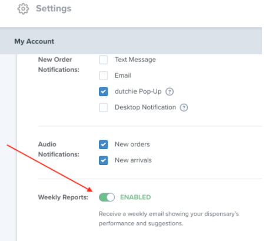Click the New arrivals label text
The width and height of the screenshot is (269, 241).
133,160
